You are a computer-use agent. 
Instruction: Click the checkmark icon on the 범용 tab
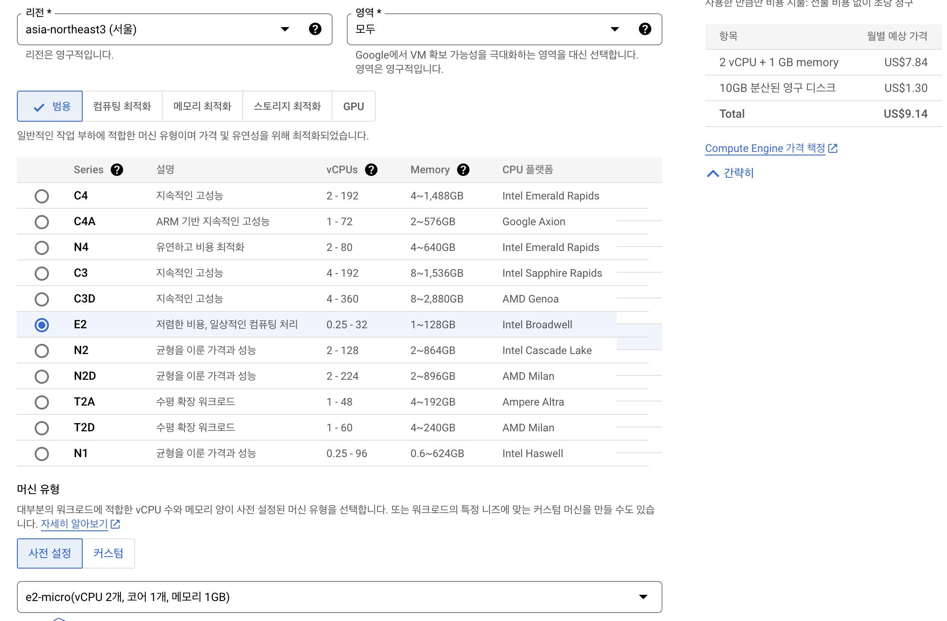[39, 107]
